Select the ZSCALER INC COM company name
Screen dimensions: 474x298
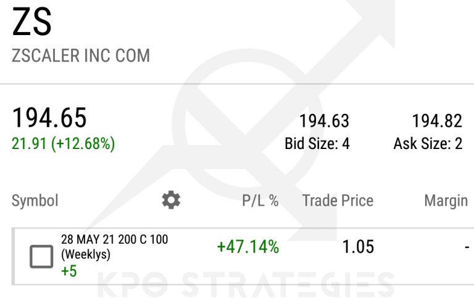coord(81,55)
